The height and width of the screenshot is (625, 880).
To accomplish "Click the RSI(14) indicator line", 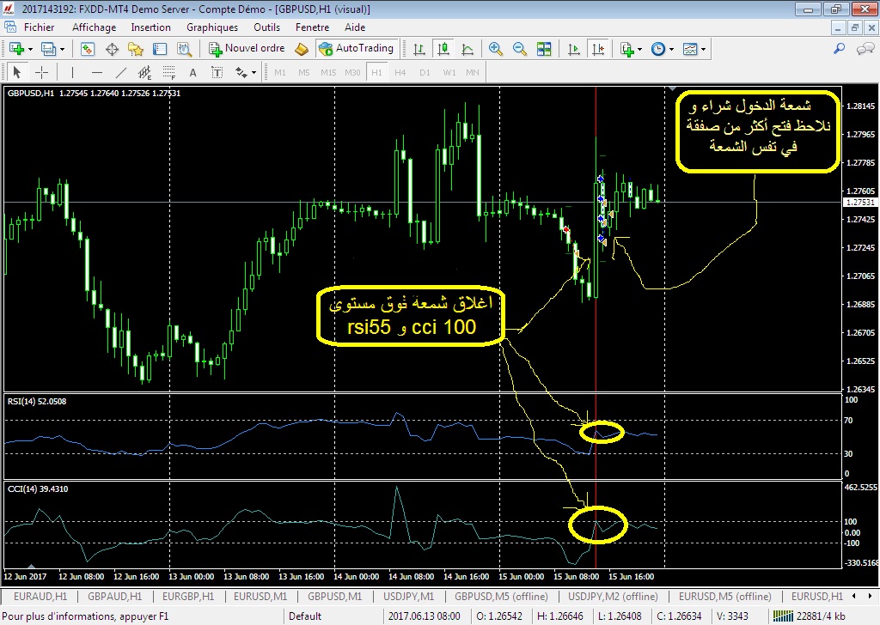I will pyautogui.click(x=258, y=427).
